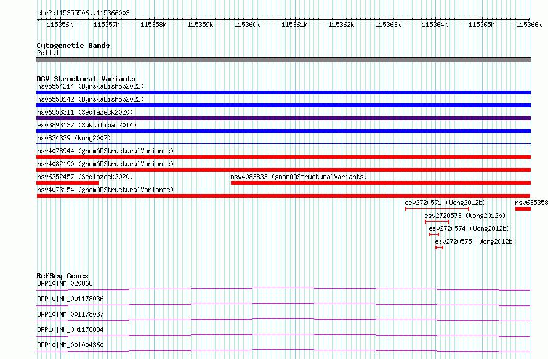Click the small red bar under nsv635358

523,209
